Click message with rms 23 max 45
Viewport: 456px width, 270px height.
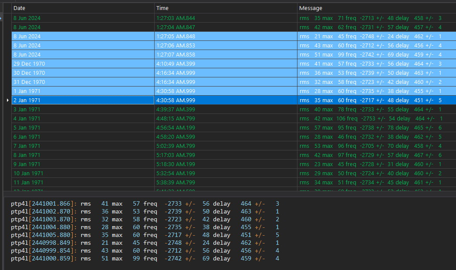click(377, 164)
